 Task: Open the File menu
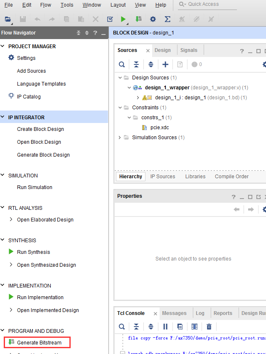(x=9, y=5)
